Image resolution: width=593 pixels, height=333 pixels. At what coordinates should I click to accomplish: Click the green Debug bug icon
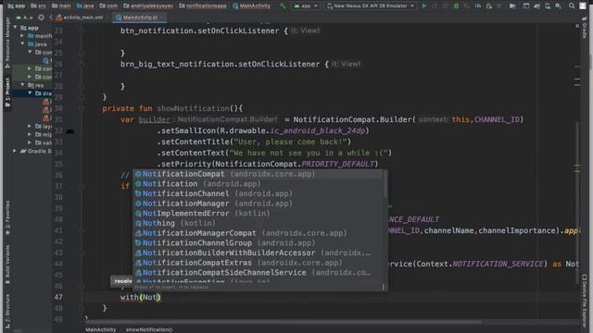[x=456, y=6]
